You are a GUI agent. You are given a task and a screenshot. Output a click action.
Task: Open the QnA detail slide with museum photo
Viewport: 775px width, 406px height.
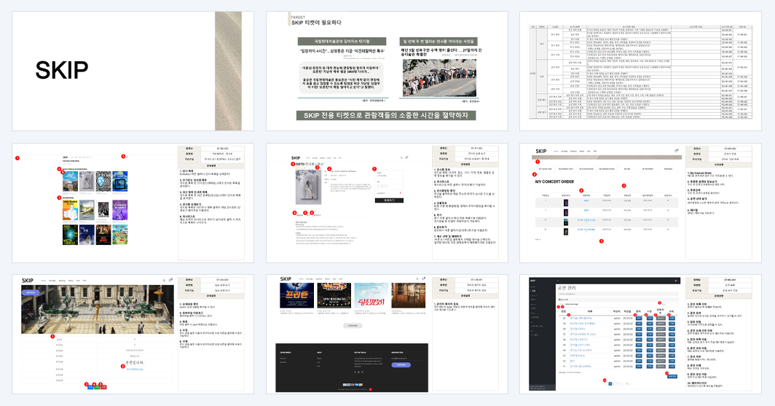point(133,335)
